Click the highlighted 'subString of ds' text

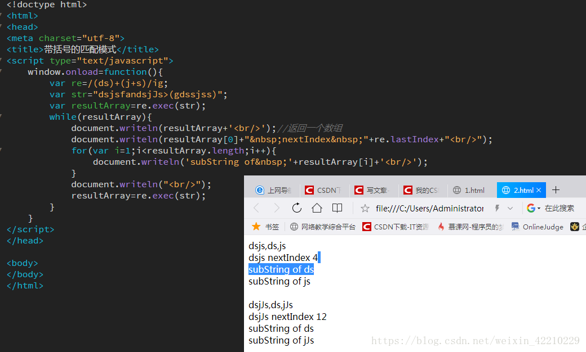[281, 269]
